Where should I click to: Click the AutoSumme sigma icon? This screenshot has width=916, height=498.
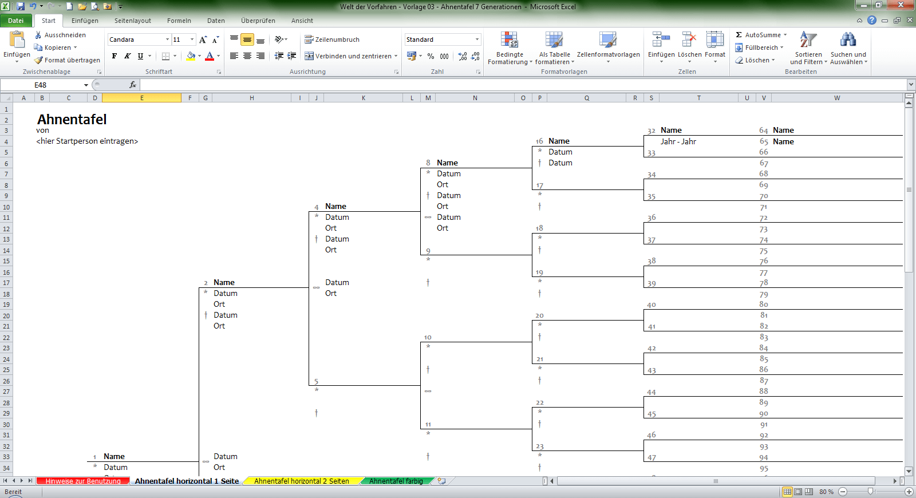point(739,35)
